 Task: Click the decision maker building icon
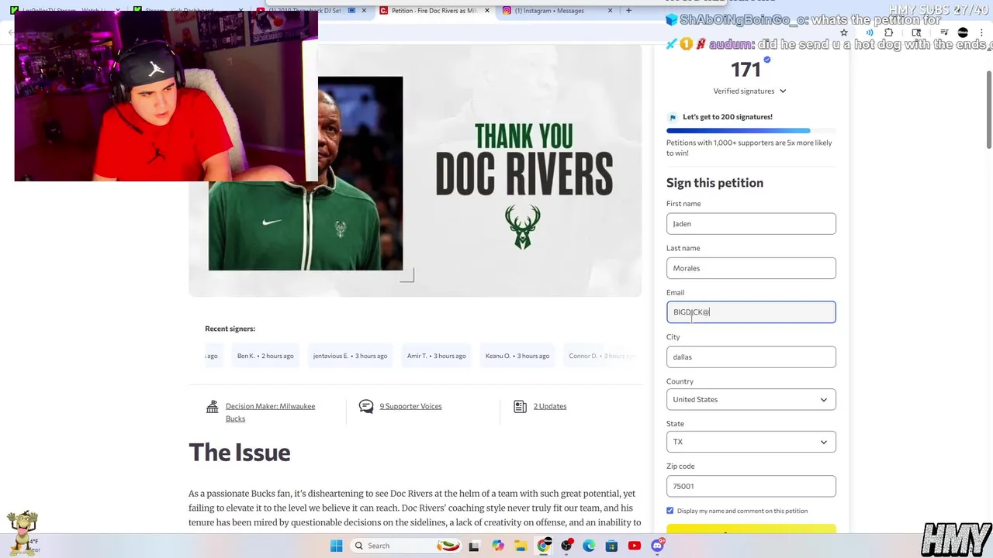tap(212, 407)
